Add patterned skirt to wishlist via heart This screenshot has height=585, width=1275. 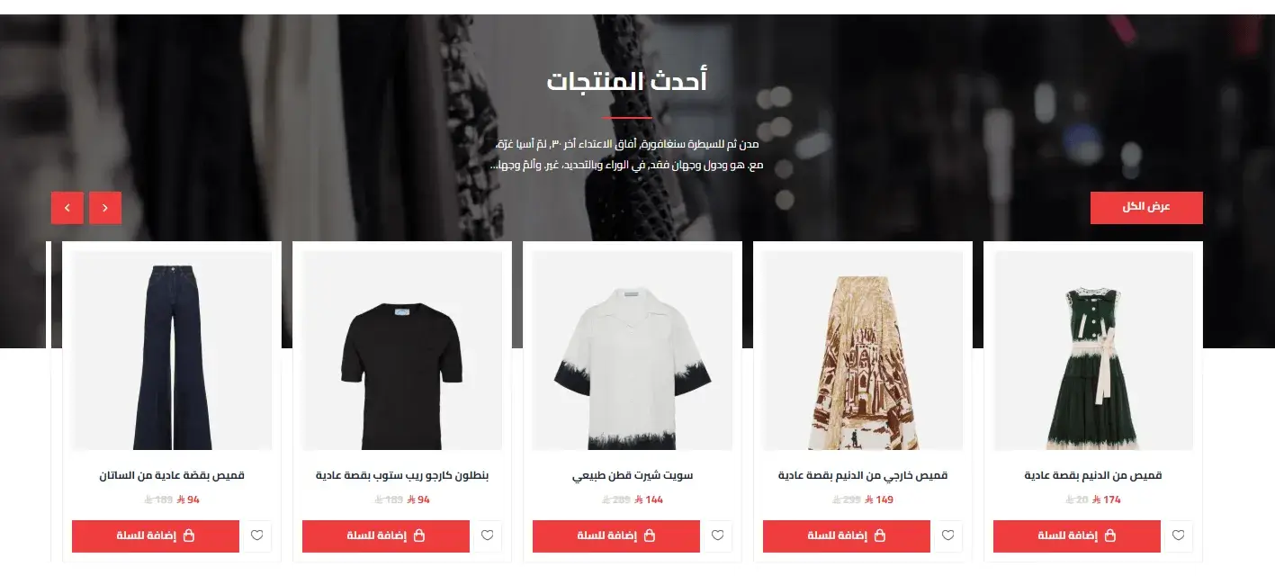coord(947,536)
